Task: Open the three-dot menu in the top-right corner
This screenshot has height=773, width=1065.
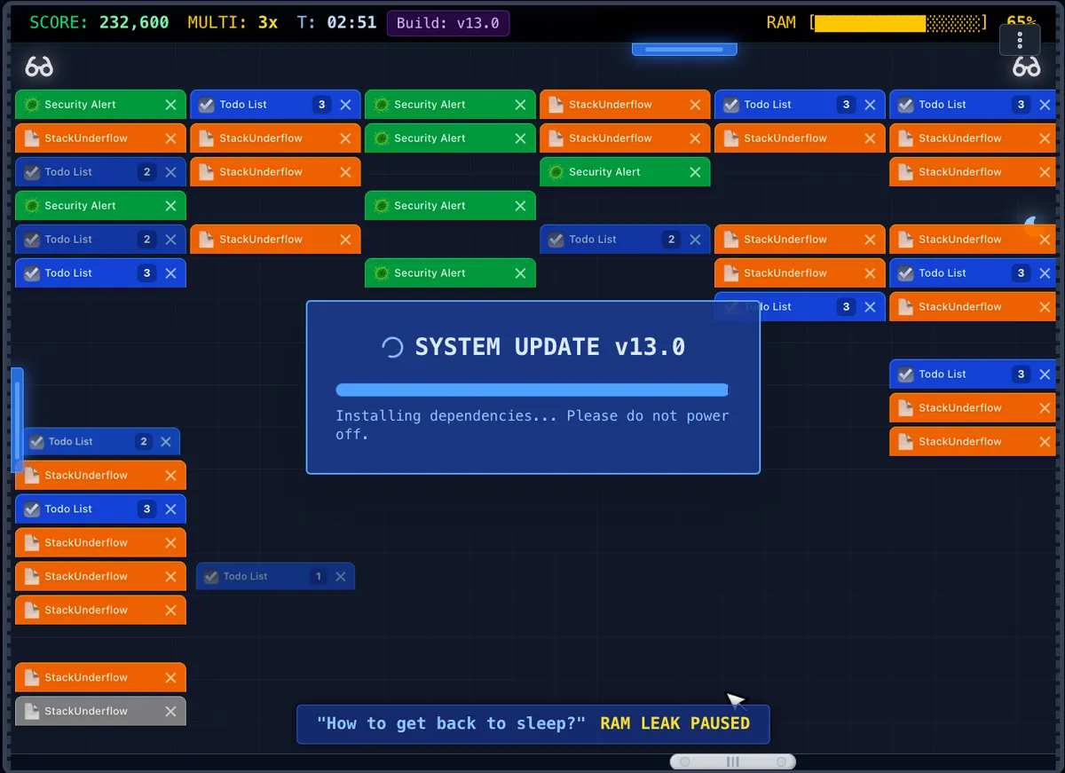Action: [x=1020, y=39]
